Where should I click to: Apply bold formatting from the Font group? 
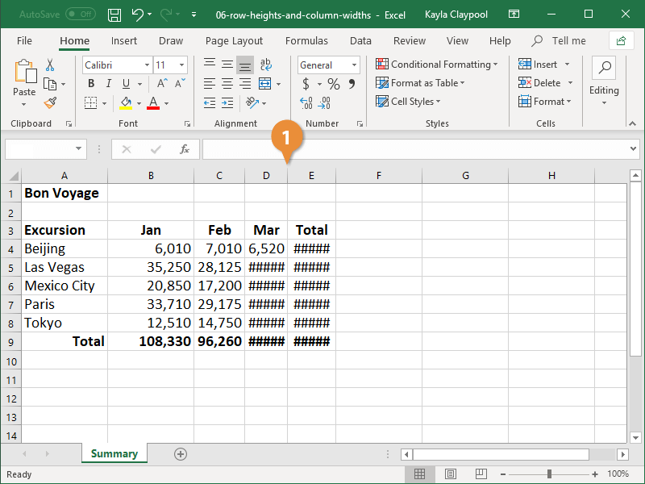(x=91, y=83)
